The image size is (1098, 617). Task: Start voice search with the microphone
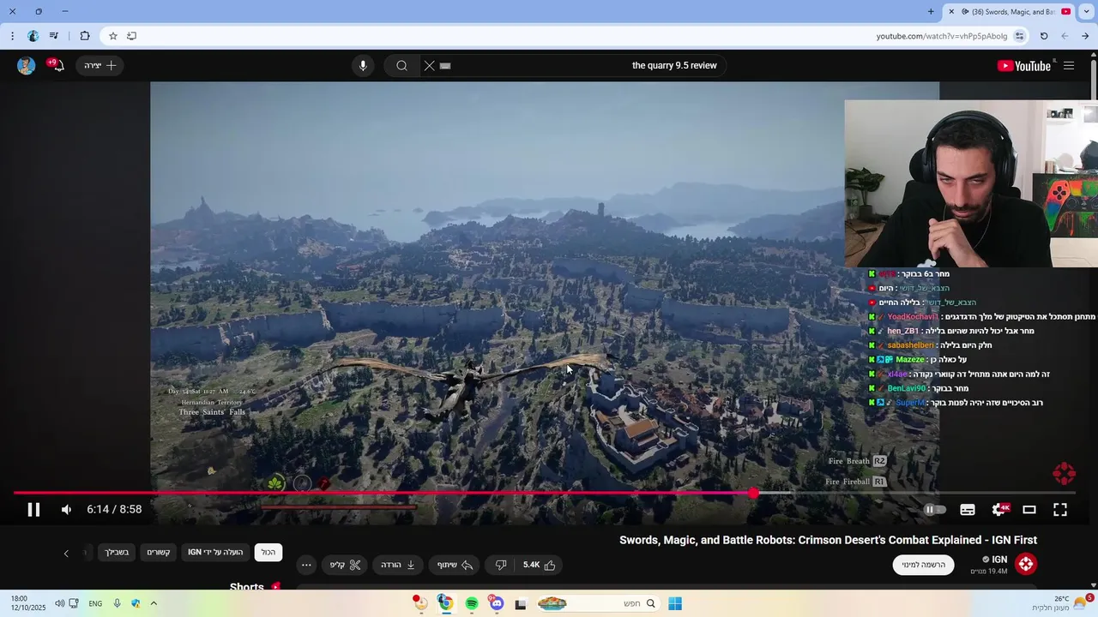pos(363,65)
